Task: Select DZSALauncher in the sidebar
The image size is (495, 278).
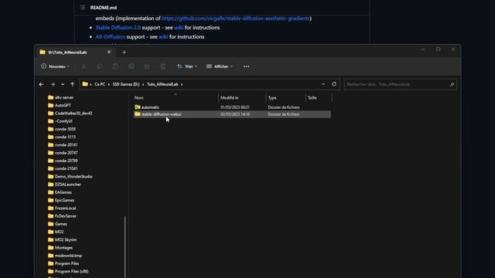Action: [68, 185]
